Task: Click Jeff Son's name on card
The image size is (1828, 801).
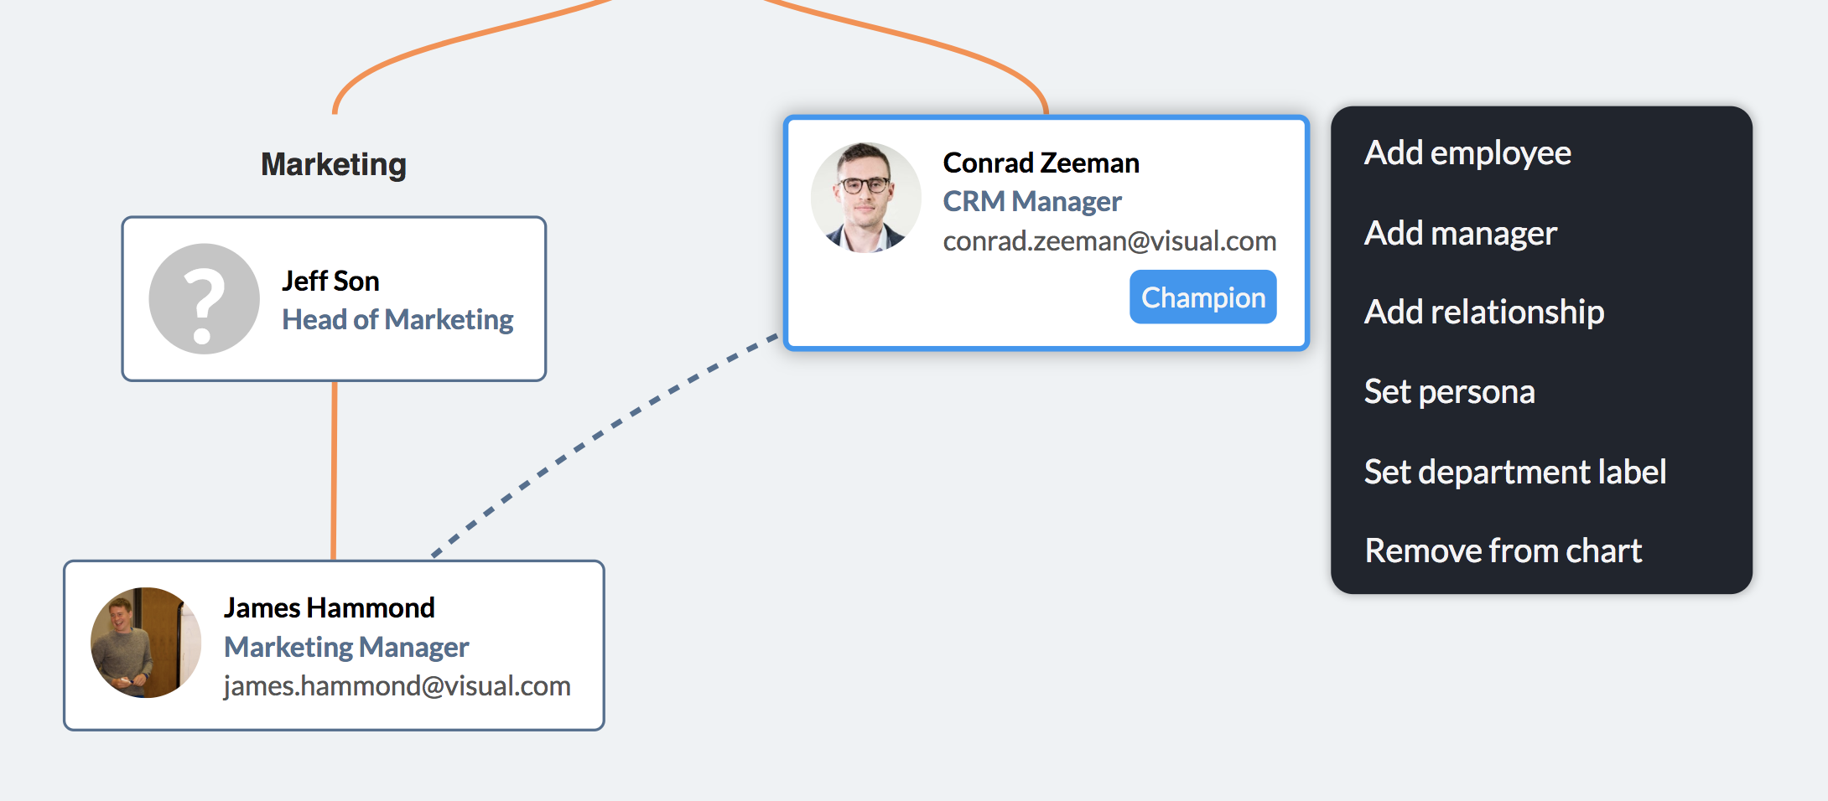Action: (x=330, y=282)
